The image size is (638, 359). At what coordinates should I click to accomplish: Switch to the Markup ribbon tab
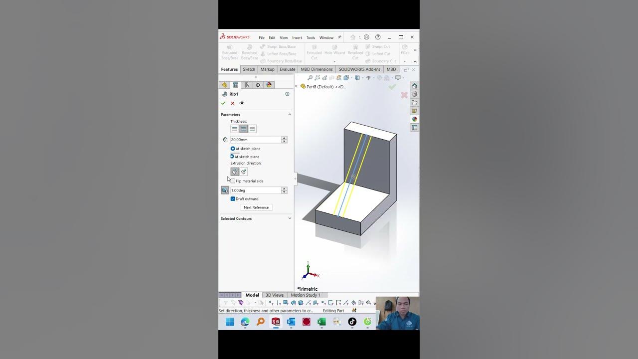[267, 69]
